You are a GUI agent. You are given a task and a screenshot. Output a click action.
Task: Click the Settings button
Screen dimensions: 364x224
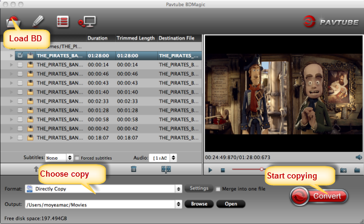(x=199, y=188)
